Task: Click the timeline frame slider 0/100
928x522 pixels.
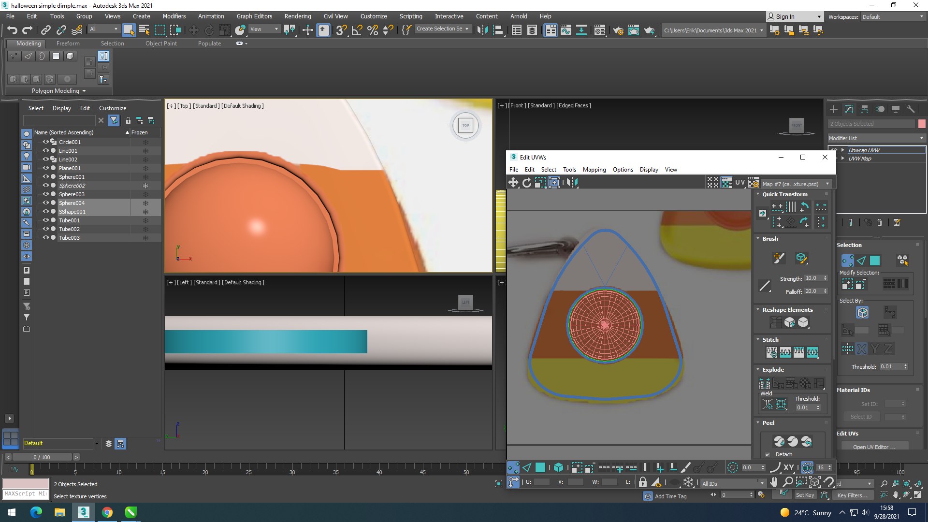Action: 42,457
